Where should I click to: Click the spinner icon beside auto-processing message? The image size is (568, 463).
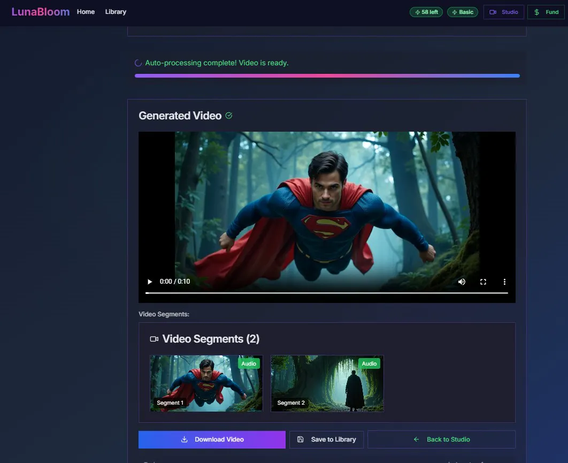click(x=138, y=63)
